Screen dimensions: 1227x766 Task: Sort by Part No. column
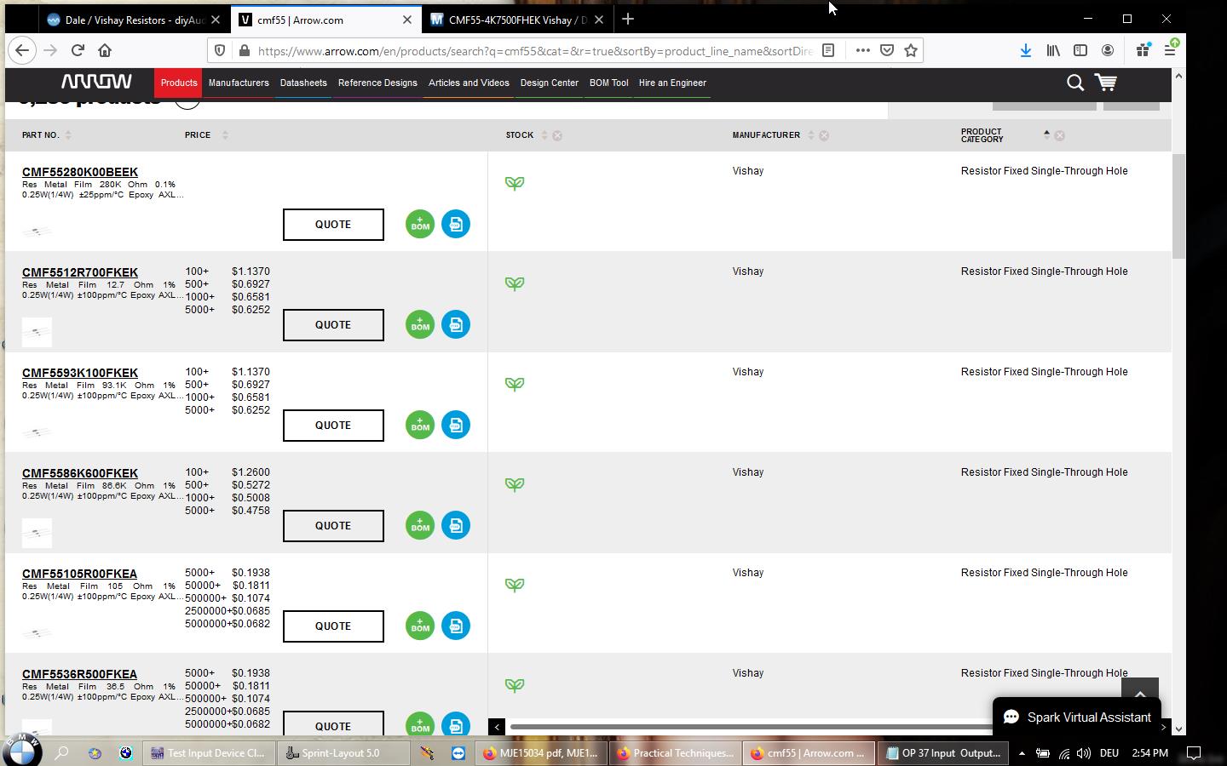click(x=68, y=135)
